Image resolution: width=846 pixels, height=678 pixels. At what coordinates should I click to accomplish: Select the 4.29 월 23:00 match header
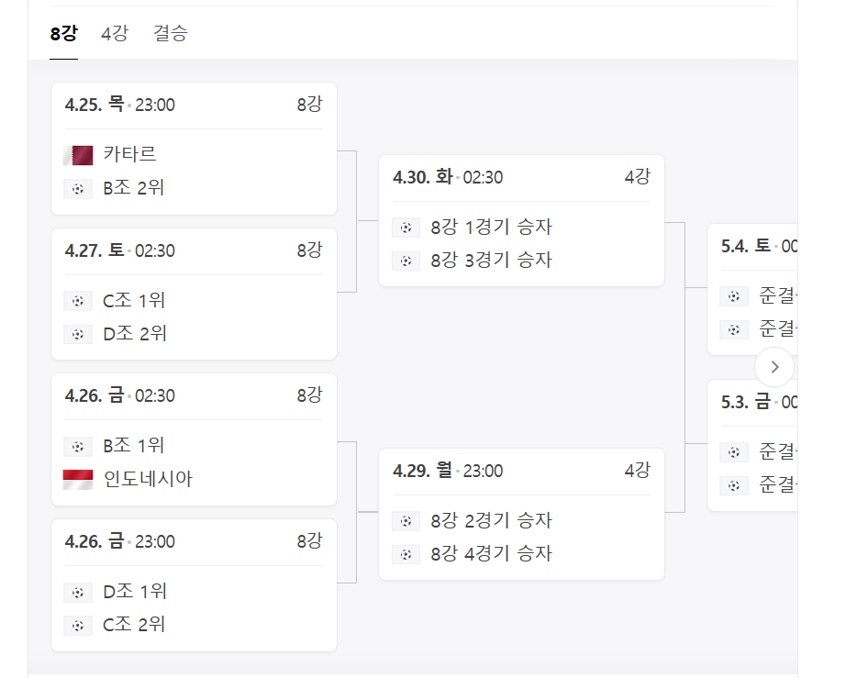click(450, 471)
